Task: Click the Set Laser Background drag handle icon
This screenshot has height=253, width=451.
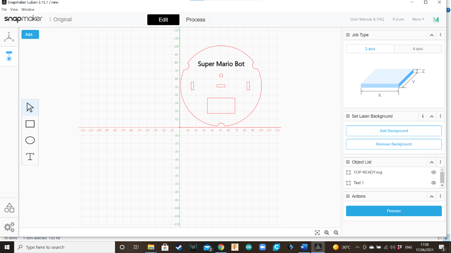Action: (348, 116)
